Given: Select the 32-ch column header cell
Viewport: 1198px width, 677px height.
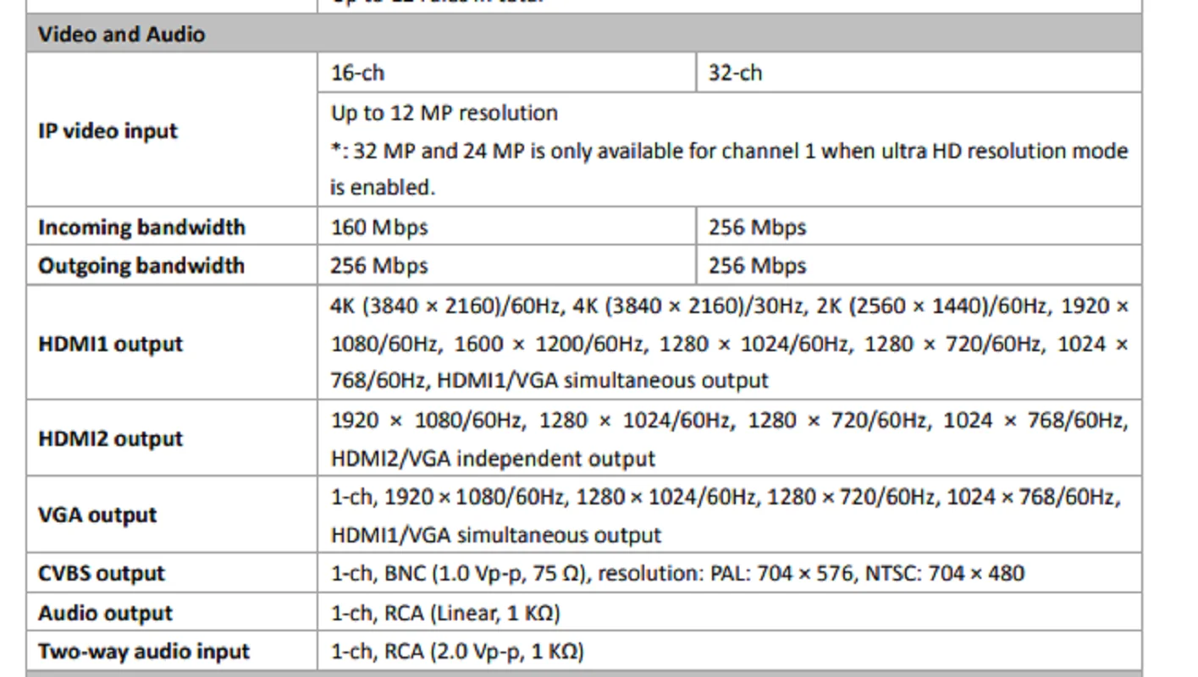Looking at the screenshot, I should (x=919, y=73).
